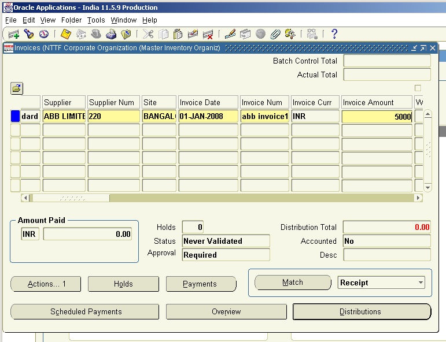Screen dimensions: 446x342
Task: Click the Cut scissors icon
Action: [148, 34]
